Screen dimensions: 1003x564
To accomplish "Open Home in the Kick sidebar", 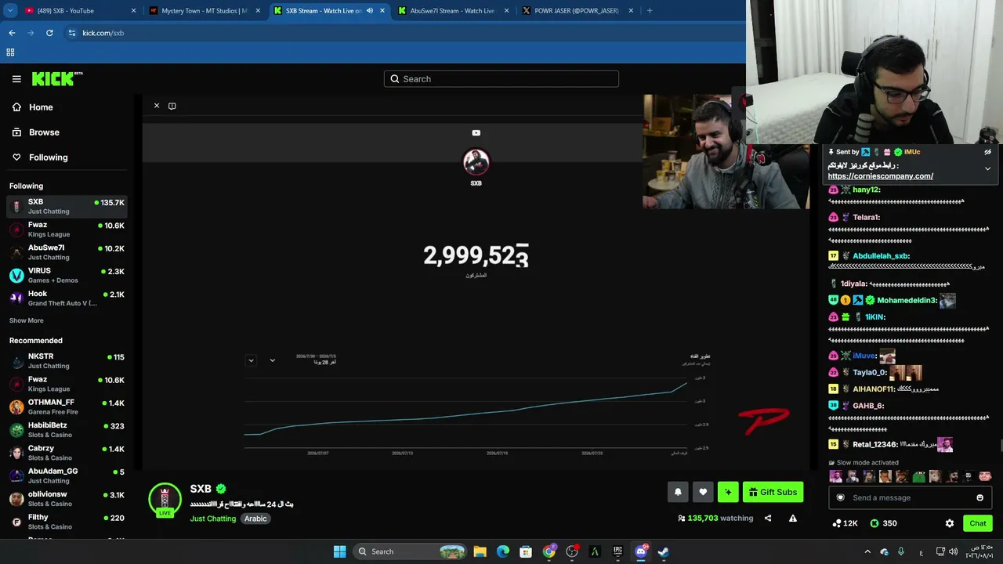I will [41, 107].
